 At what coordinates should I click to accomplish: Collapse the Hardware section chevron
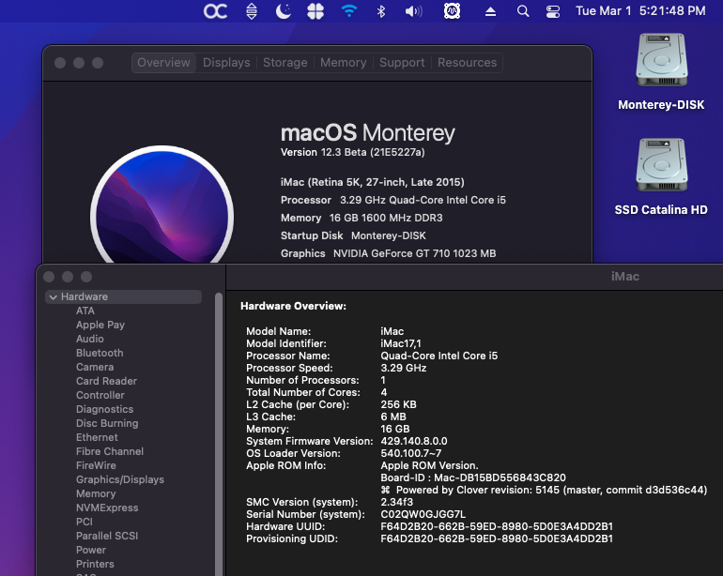[x=53, y=297]
